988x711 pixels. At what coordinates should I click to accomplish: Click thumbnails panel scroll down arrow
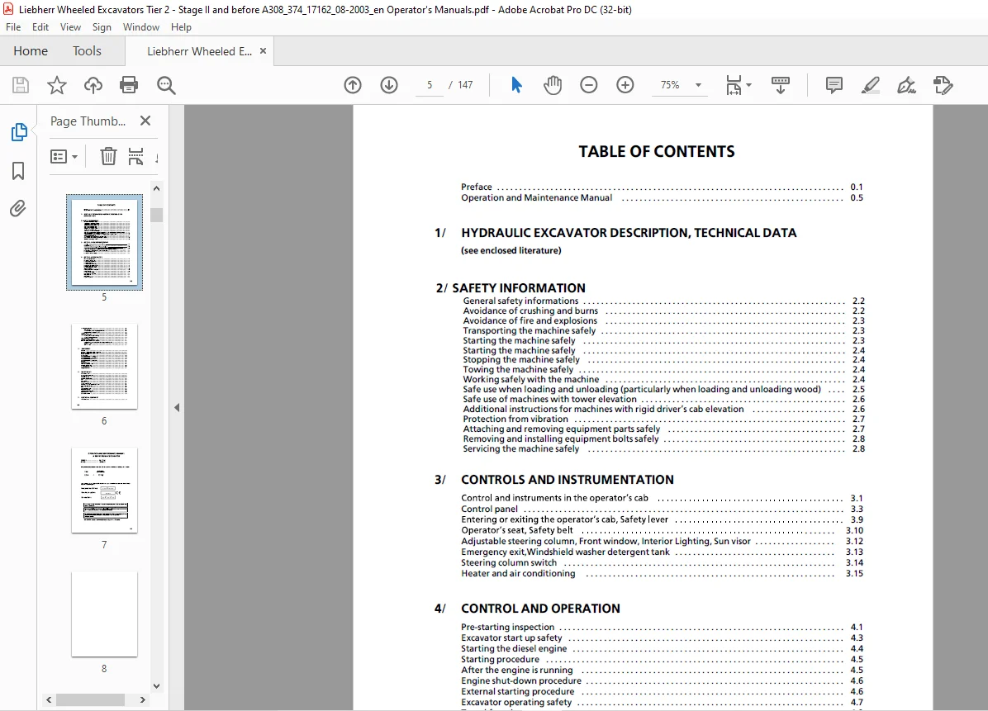(x=156, y=685)
